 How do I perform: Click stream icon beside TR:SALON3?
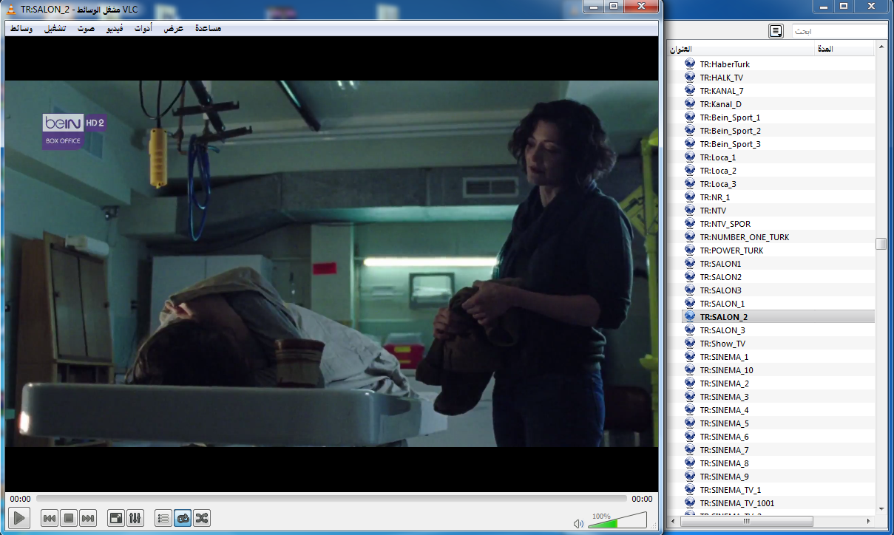pyautogui.click(x=690, y=290)
